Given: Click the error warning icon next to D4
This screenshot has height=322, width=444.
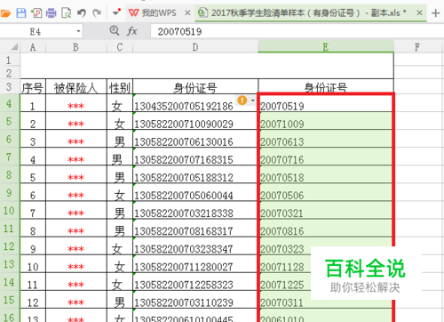Looking at the screenshot, I should click(x=242, y=101).
